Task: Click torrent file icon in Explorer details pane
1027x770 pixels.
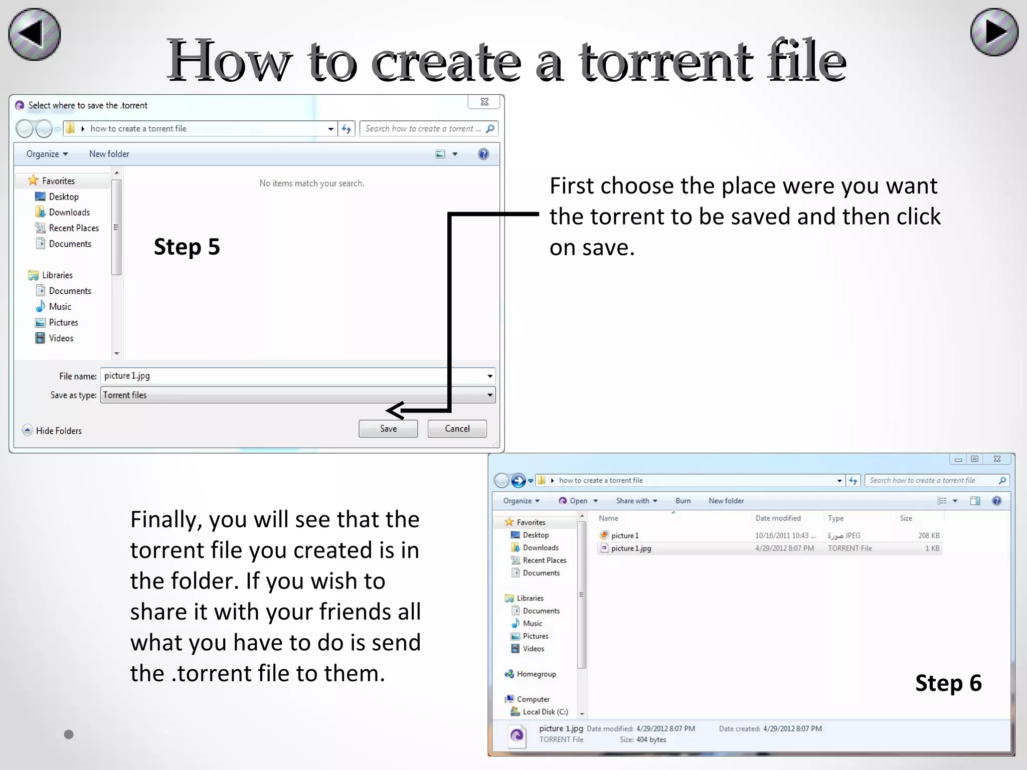Action: [x=517, y=735]
